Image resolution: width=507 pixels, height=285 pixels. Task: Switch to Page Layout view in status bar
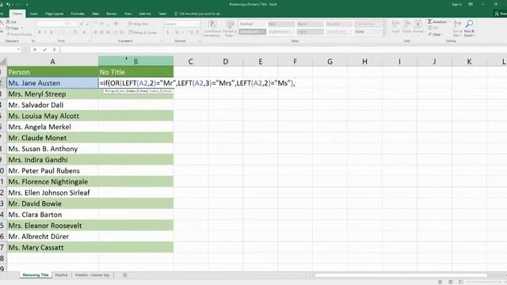click(451, 282)
